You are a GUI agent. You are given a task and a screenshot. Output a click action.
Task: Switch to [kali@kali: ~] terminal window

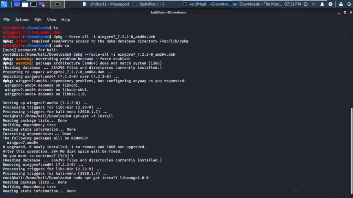click(x=148, y=4)
